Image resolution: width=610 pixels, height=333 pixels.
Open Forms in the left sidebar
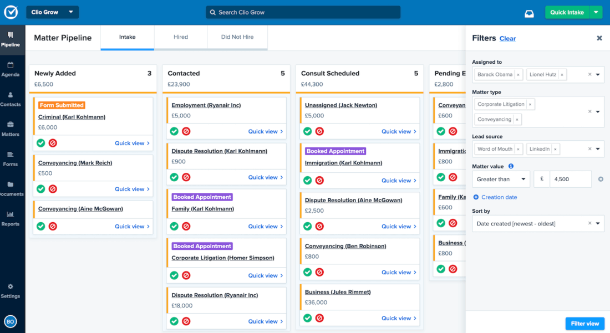tap(10, 158)
